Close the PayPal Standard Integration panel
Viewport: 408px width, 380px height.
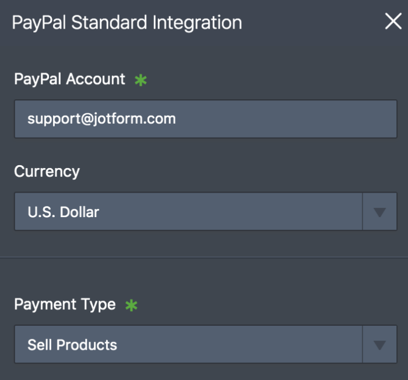tap(393, 22)
